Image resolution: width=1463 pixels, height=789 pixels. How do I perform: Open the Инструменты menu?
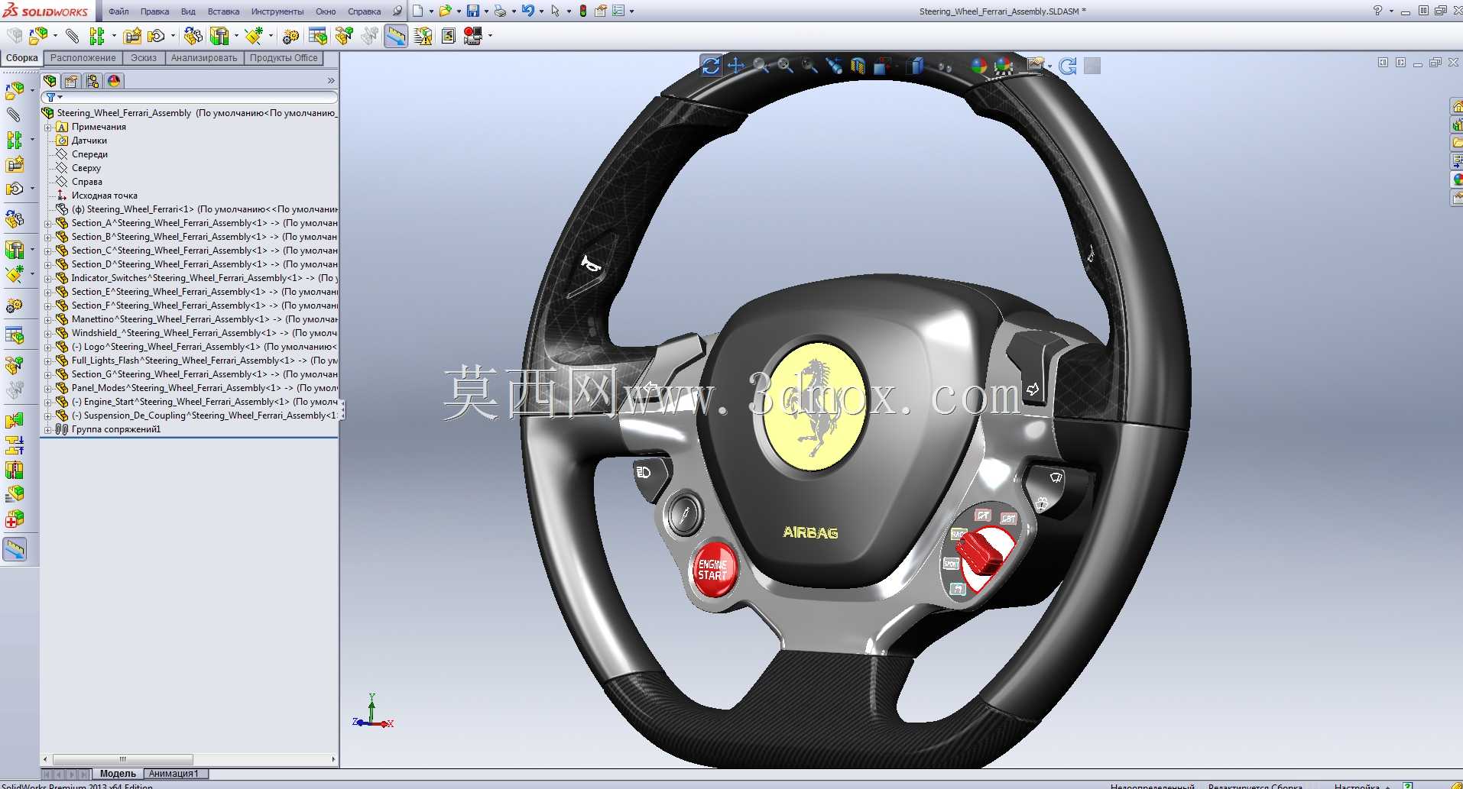pyautogui.click(x=277, y=11)
